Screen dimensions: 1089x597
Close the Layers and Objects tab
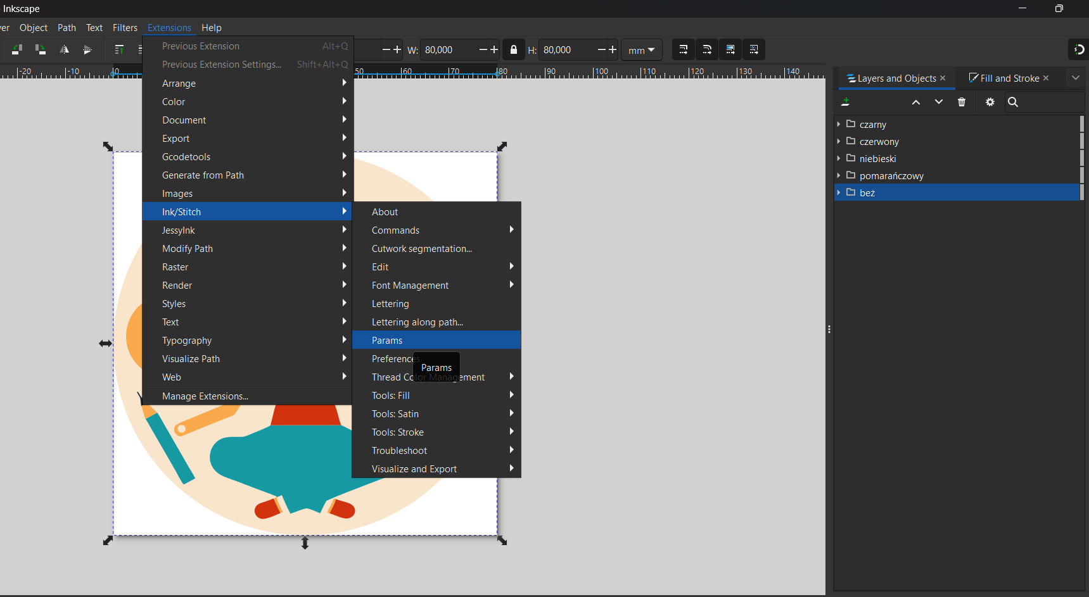(943, 78)
